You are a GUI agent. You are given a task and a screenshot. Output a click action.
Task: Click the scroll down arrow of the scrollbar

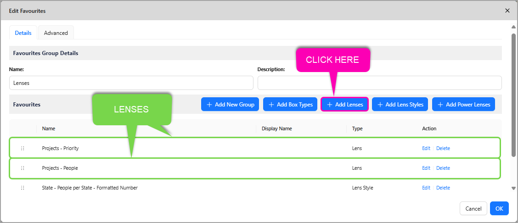[513, 188]
